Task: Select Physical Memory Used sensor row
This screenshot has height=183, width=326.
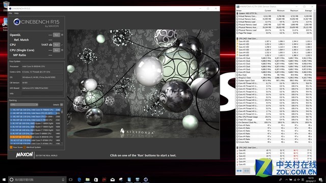Action: pos(274,24)
